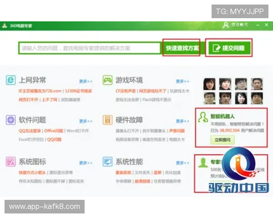Open the 重装系统 link
This screenshot has height=218, width=273.
click(x=123, y=173)
